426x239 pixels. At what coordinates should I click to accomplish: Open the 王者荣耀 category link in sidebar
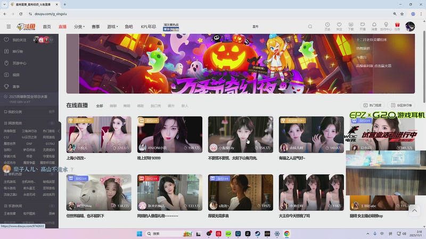tap(10, 214)
